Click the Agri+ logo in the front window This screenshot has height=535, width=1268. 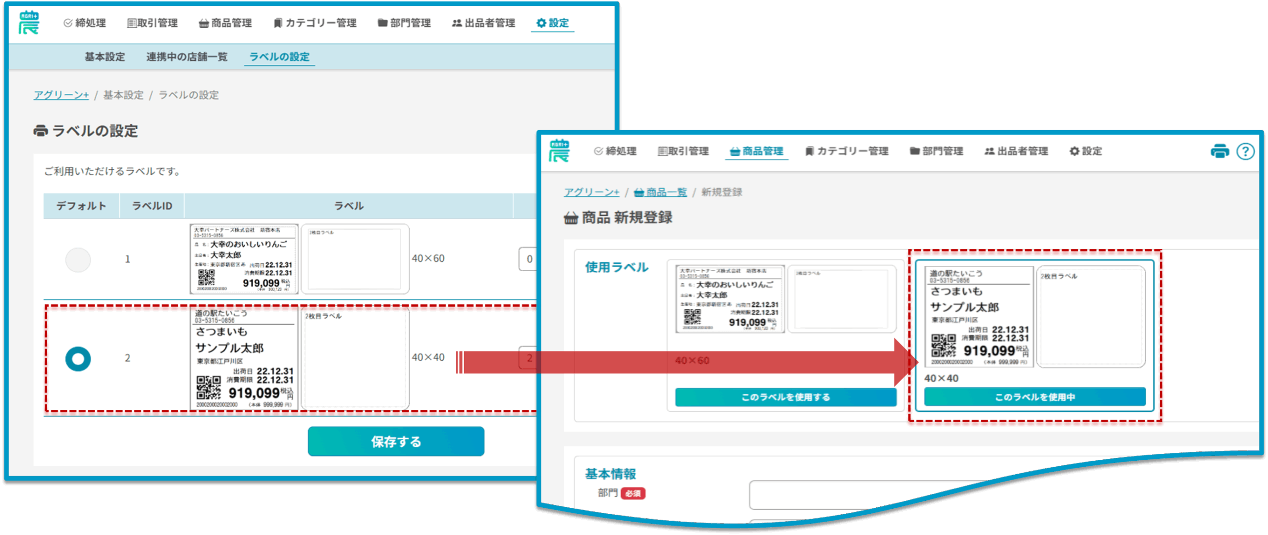point(559,150)
